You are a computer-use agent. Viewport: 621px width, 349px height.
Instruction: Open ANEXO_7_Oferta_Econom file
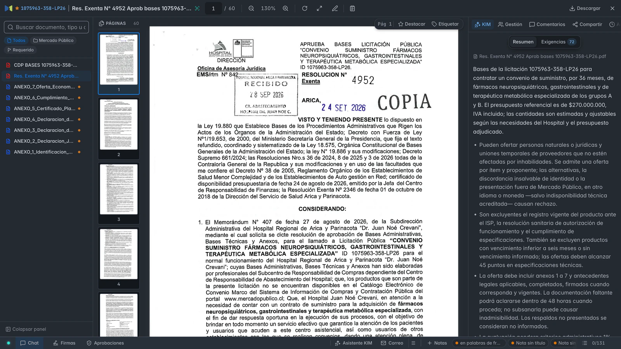tap(46, 87)
